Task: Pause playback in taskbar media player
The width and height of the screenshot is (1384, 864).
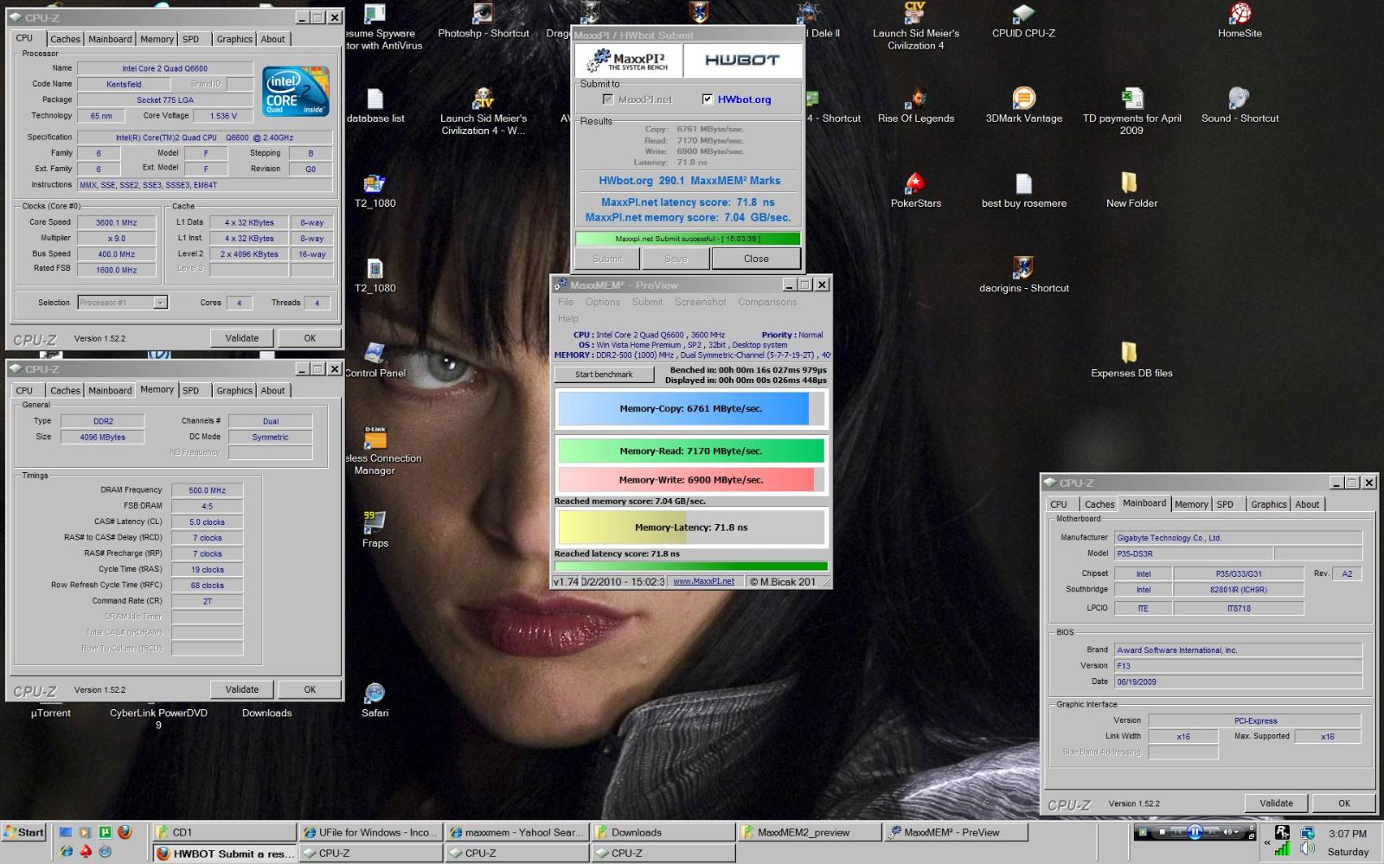Action: pyautogui.click(x=1195, y=832)
